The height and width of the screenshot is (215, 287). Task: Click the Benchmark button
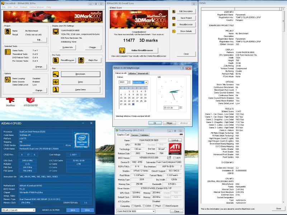[80, 74]
